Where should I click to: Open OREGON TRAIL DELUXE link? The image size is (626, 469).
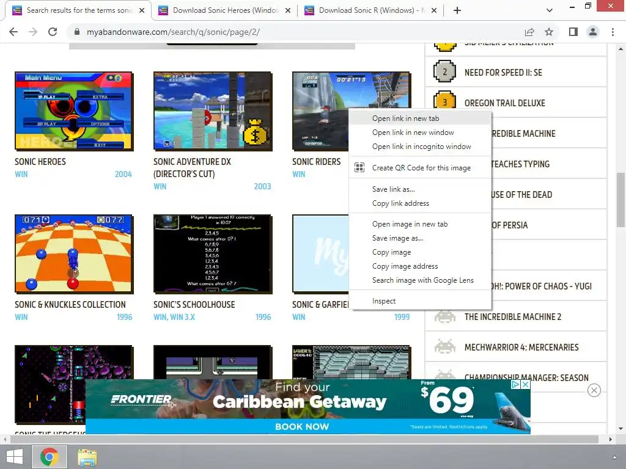[x=504, y=103]
